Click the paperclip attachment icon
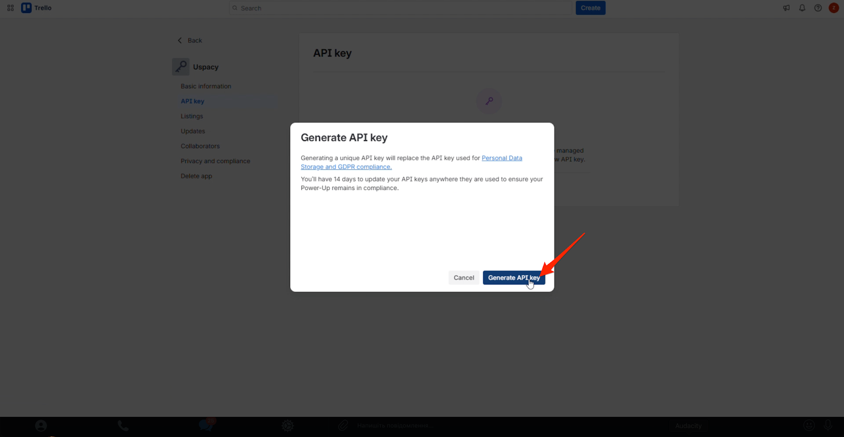844x437 pixels. [x=343, y=425]
